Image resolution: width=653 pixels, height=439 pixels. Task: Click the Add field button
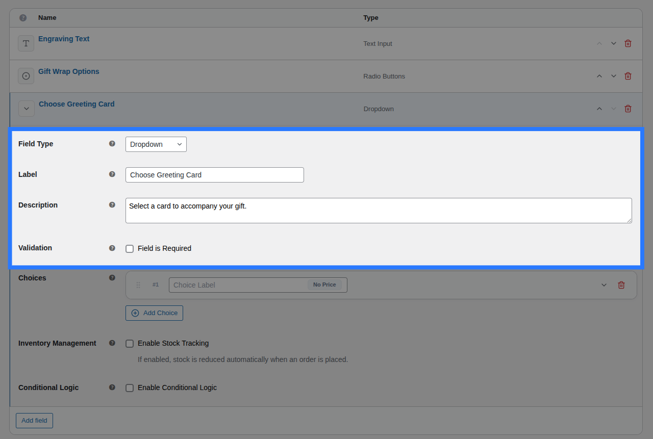[34, 421]
